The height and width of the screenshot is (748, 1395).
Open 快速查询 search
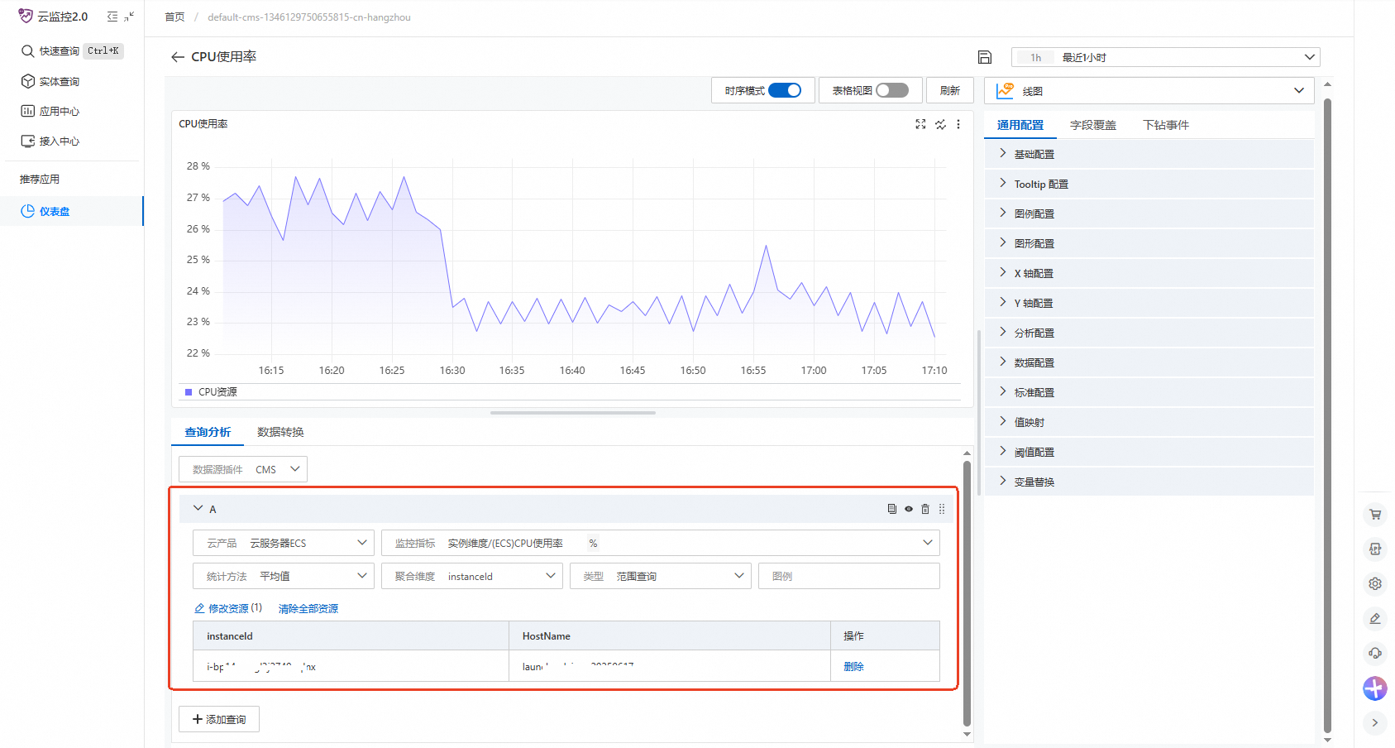click(72, 51)
